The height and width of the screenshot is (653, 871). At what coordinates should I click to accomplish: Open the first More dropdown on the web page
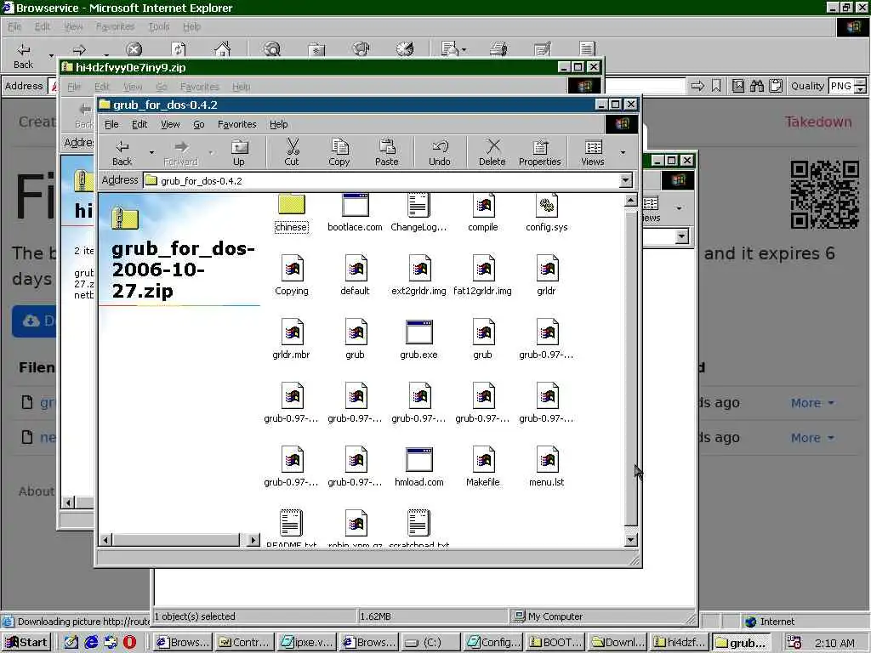[812, 403]
